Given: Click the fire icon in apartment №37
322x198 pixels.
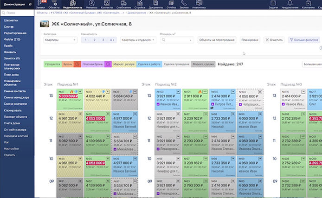Looking at the screenshot, I should click(x=71, y=92).
